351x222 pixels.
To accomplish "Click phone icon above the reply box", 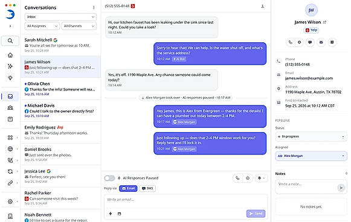I will pos(237,178).
